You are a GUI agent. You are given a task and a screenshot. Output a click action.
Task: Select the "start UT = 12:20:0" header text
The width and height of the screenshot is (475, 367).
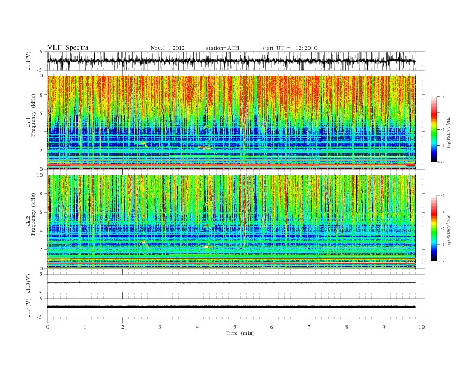(290, 48)
